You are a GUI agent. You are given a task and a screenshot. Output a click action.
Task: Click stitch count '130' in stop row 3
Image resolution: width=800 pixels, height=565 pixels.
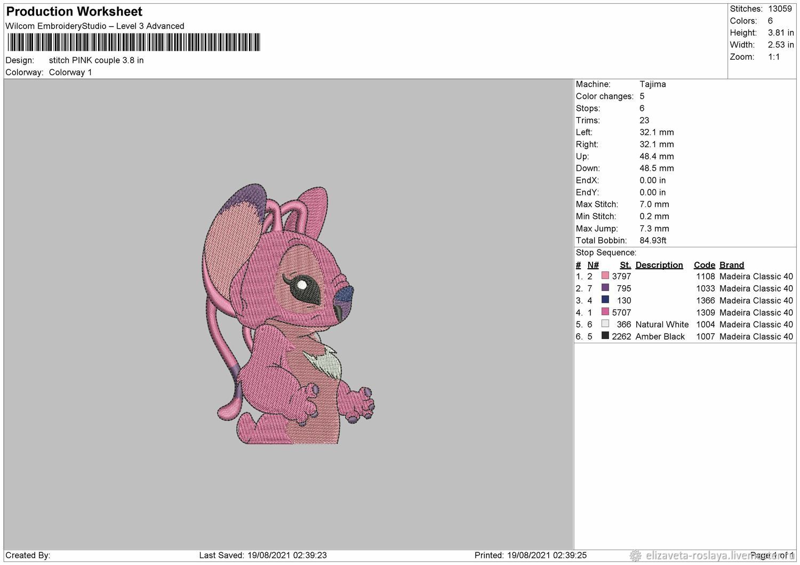624,301
